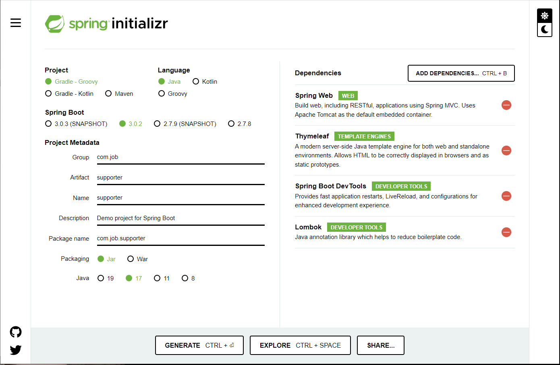560x365 pixels.
Task: Select Spring Boot 2.7.8
Action: pyautogui.click(x=240, y=124)
